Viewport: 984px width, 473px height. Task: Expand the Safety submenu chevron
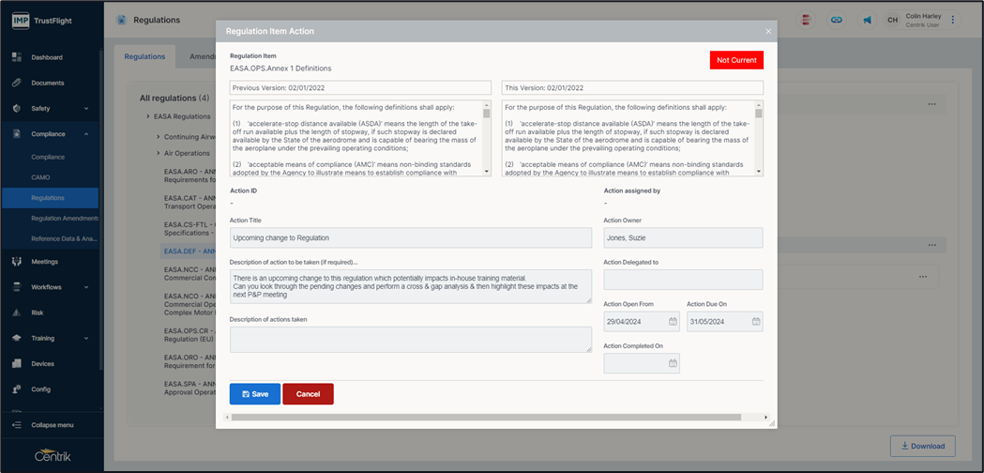click(86, 109)
